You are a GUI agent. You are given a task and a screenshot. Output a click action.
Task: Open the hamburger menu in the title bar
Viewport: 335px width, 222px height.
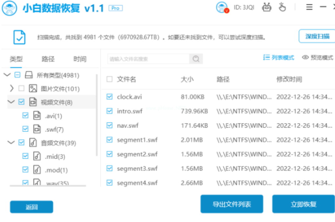point(309,7)
